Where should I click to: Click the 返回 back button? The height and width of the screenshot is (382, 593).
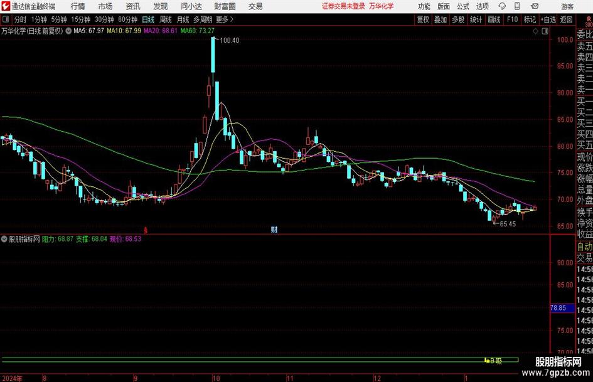click(x=566, y=19)
